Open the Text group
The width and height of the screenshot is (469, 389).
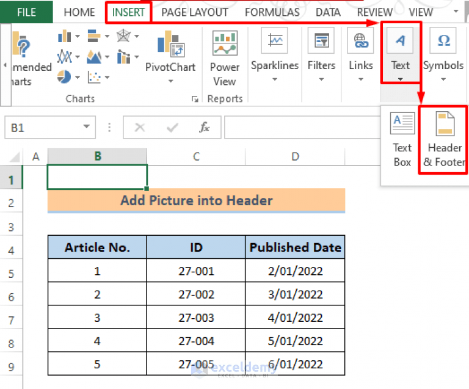[x=400, y=54]
